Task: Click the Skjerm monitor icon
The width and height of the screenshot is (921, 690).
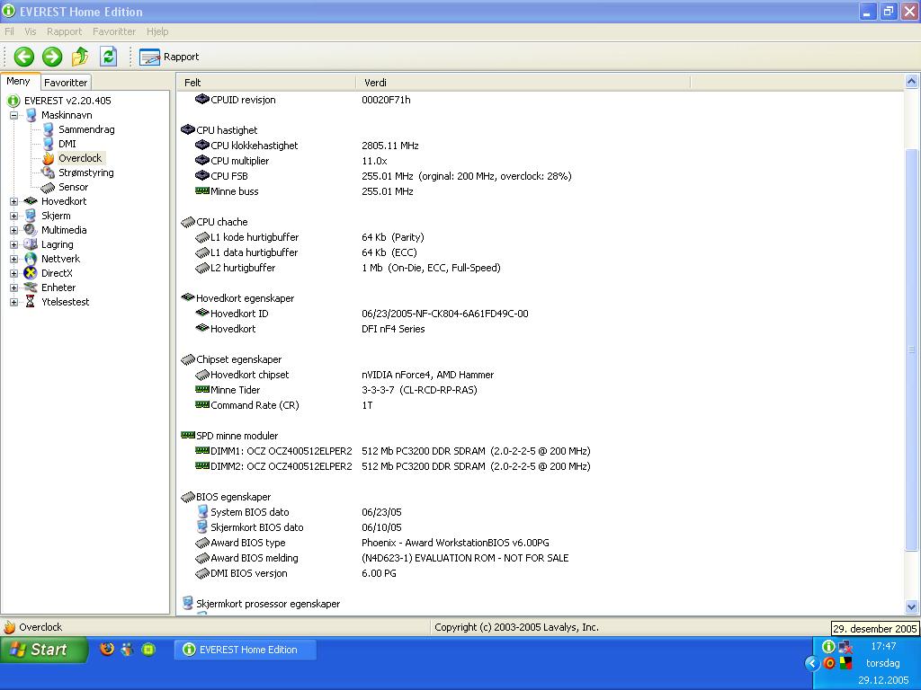Action: 31,216
